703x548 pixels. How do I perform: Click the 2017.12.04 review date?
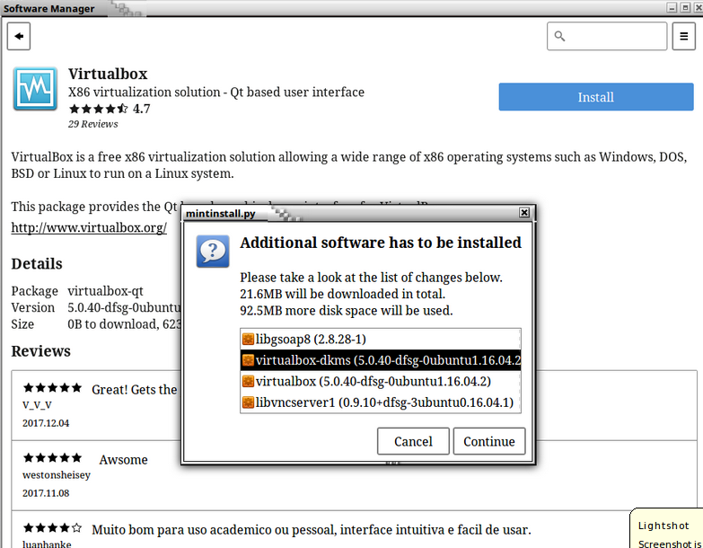(x=46, y=423)
